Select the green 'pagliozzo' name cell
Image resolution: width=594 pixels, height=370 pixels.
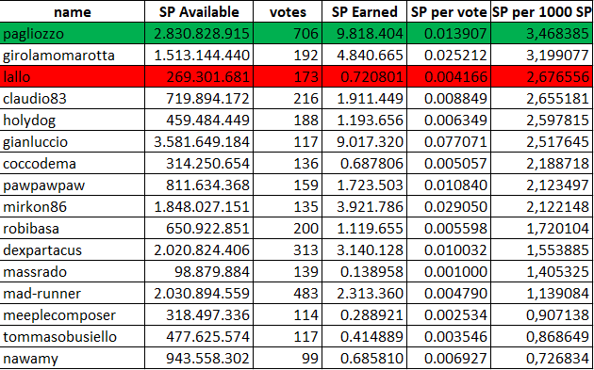pyautogui.click(x=72, y=34)
